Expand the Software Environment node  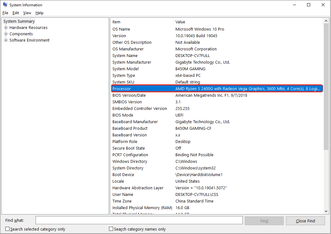[6, 40]
